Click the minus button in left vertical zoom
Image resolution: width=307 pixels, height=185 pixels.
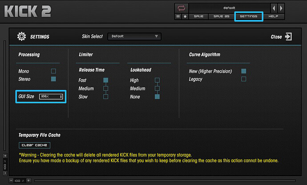click(5, 173)
